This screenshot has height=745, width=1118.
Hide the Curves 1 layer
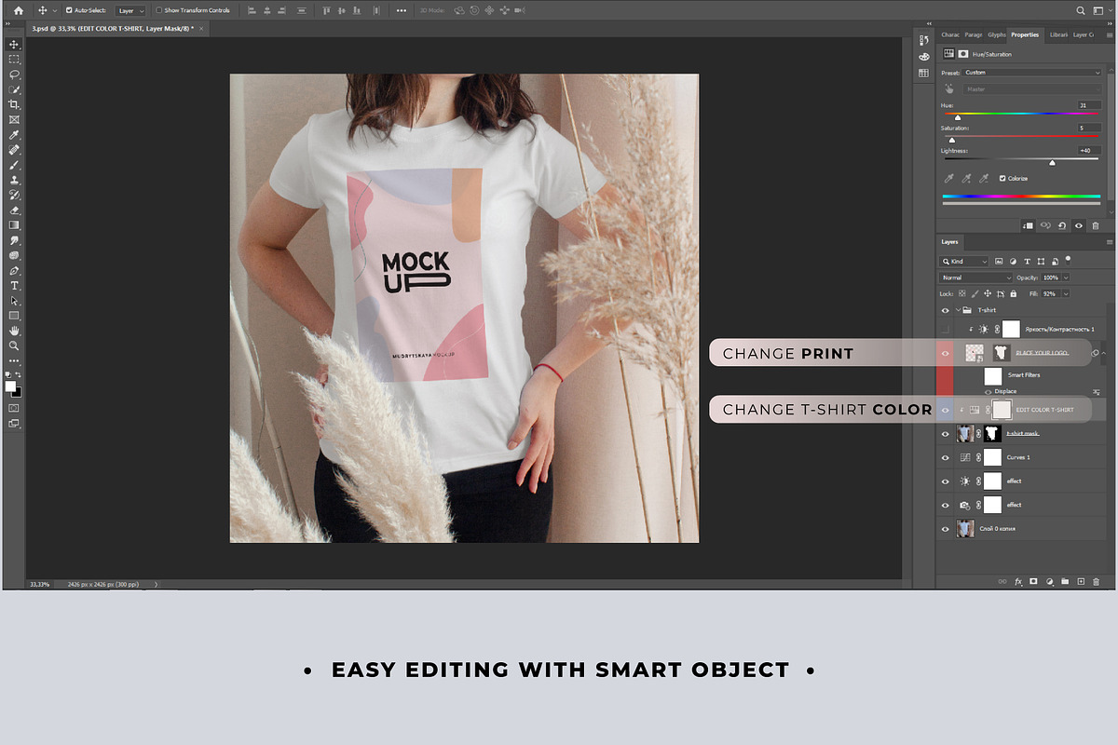[946, 457]
